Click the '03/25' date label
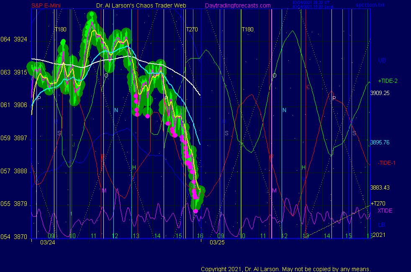 point(217,242)
